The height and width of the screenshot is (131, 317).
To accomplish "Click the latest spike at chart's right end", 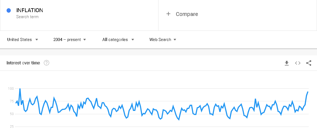I will coord(308,92).
